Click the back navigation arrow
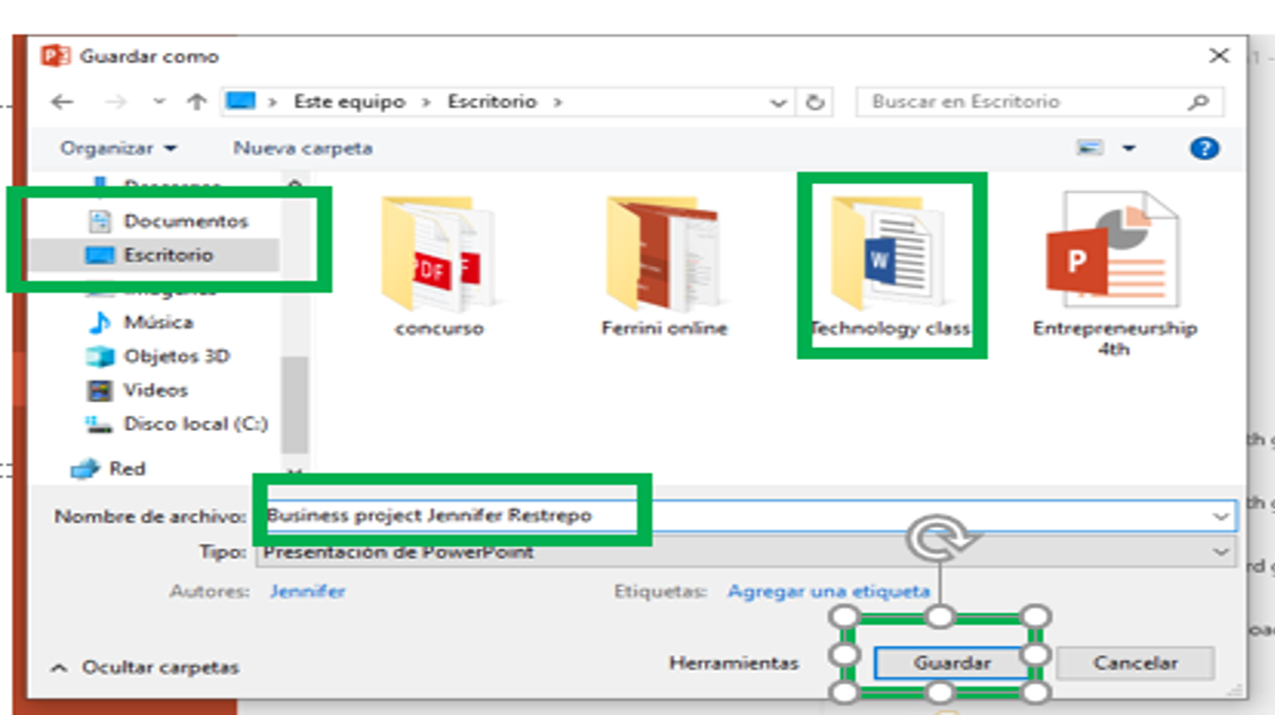Image resolution: width=1275 pixels, height=715 pixels. click(x=62, y=102)
